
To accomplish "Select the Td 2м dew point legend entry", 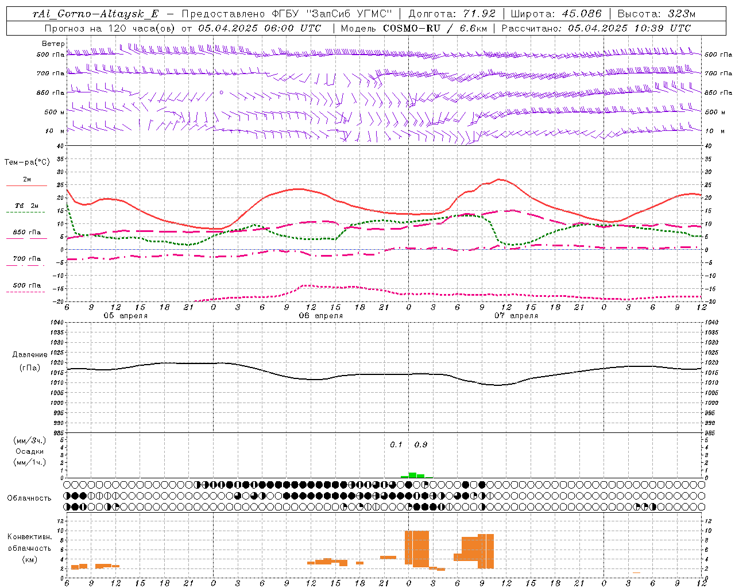I will pyautogui.click(x=26, y=208).
